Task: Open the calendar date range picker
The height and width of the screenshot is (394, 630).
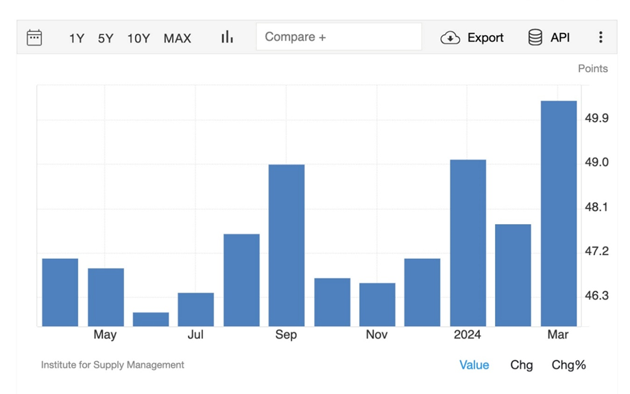Action: (34, 38)
